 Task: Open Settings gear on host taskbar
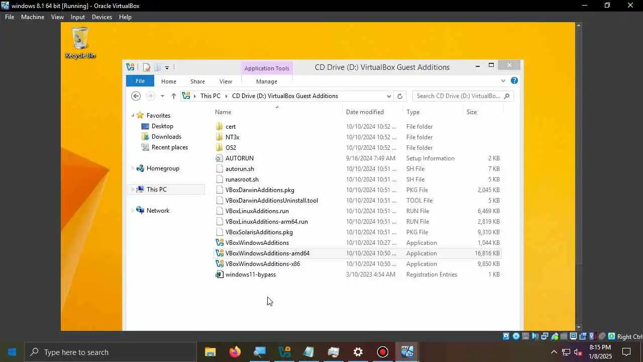click(358, 352)
